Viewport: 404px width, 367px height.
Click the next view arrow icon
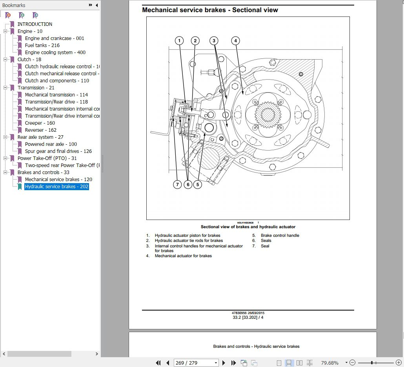255,363
